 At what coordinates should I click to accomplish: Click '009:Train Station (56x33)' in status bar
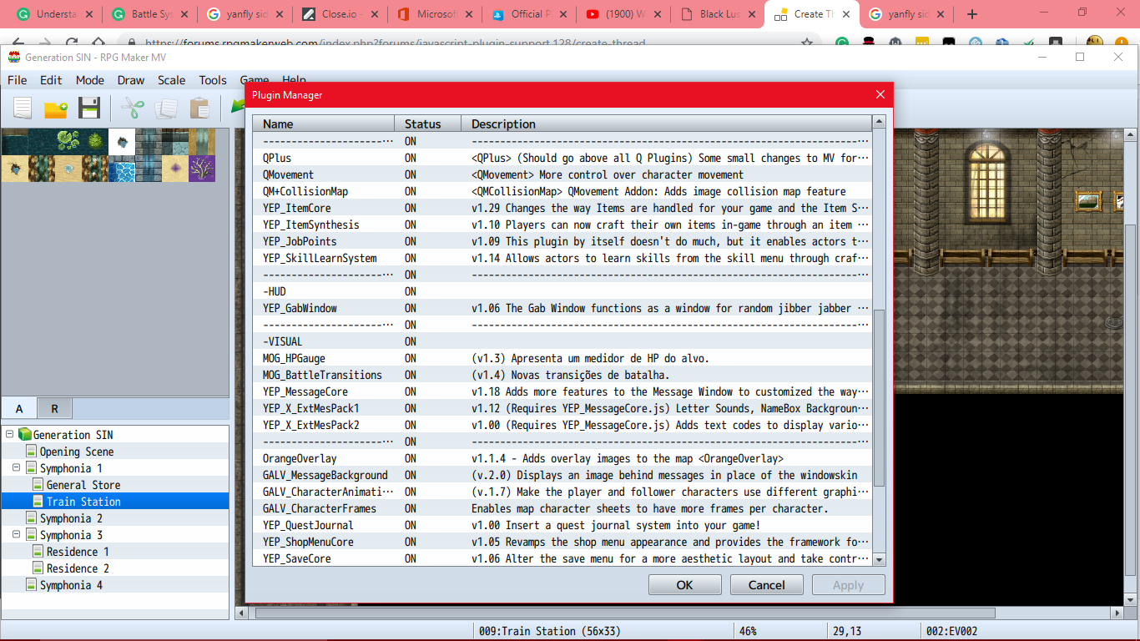click(x=550, y=631)
